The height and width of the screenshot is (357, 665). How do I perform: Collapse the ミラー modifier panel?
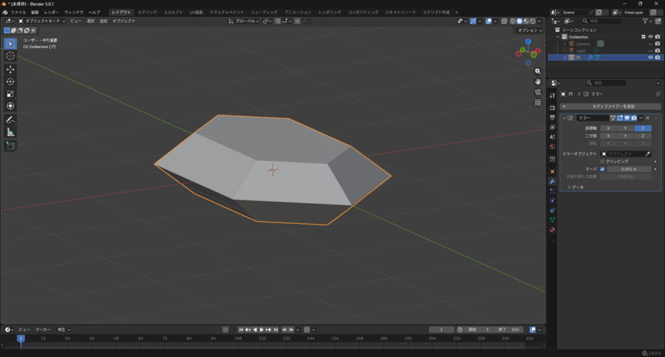tap(564, 118)
